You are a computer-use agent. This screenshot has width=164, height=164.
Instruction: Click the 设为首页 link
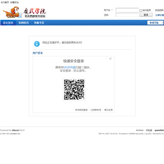pyautogui.click(x=5, y=2)
